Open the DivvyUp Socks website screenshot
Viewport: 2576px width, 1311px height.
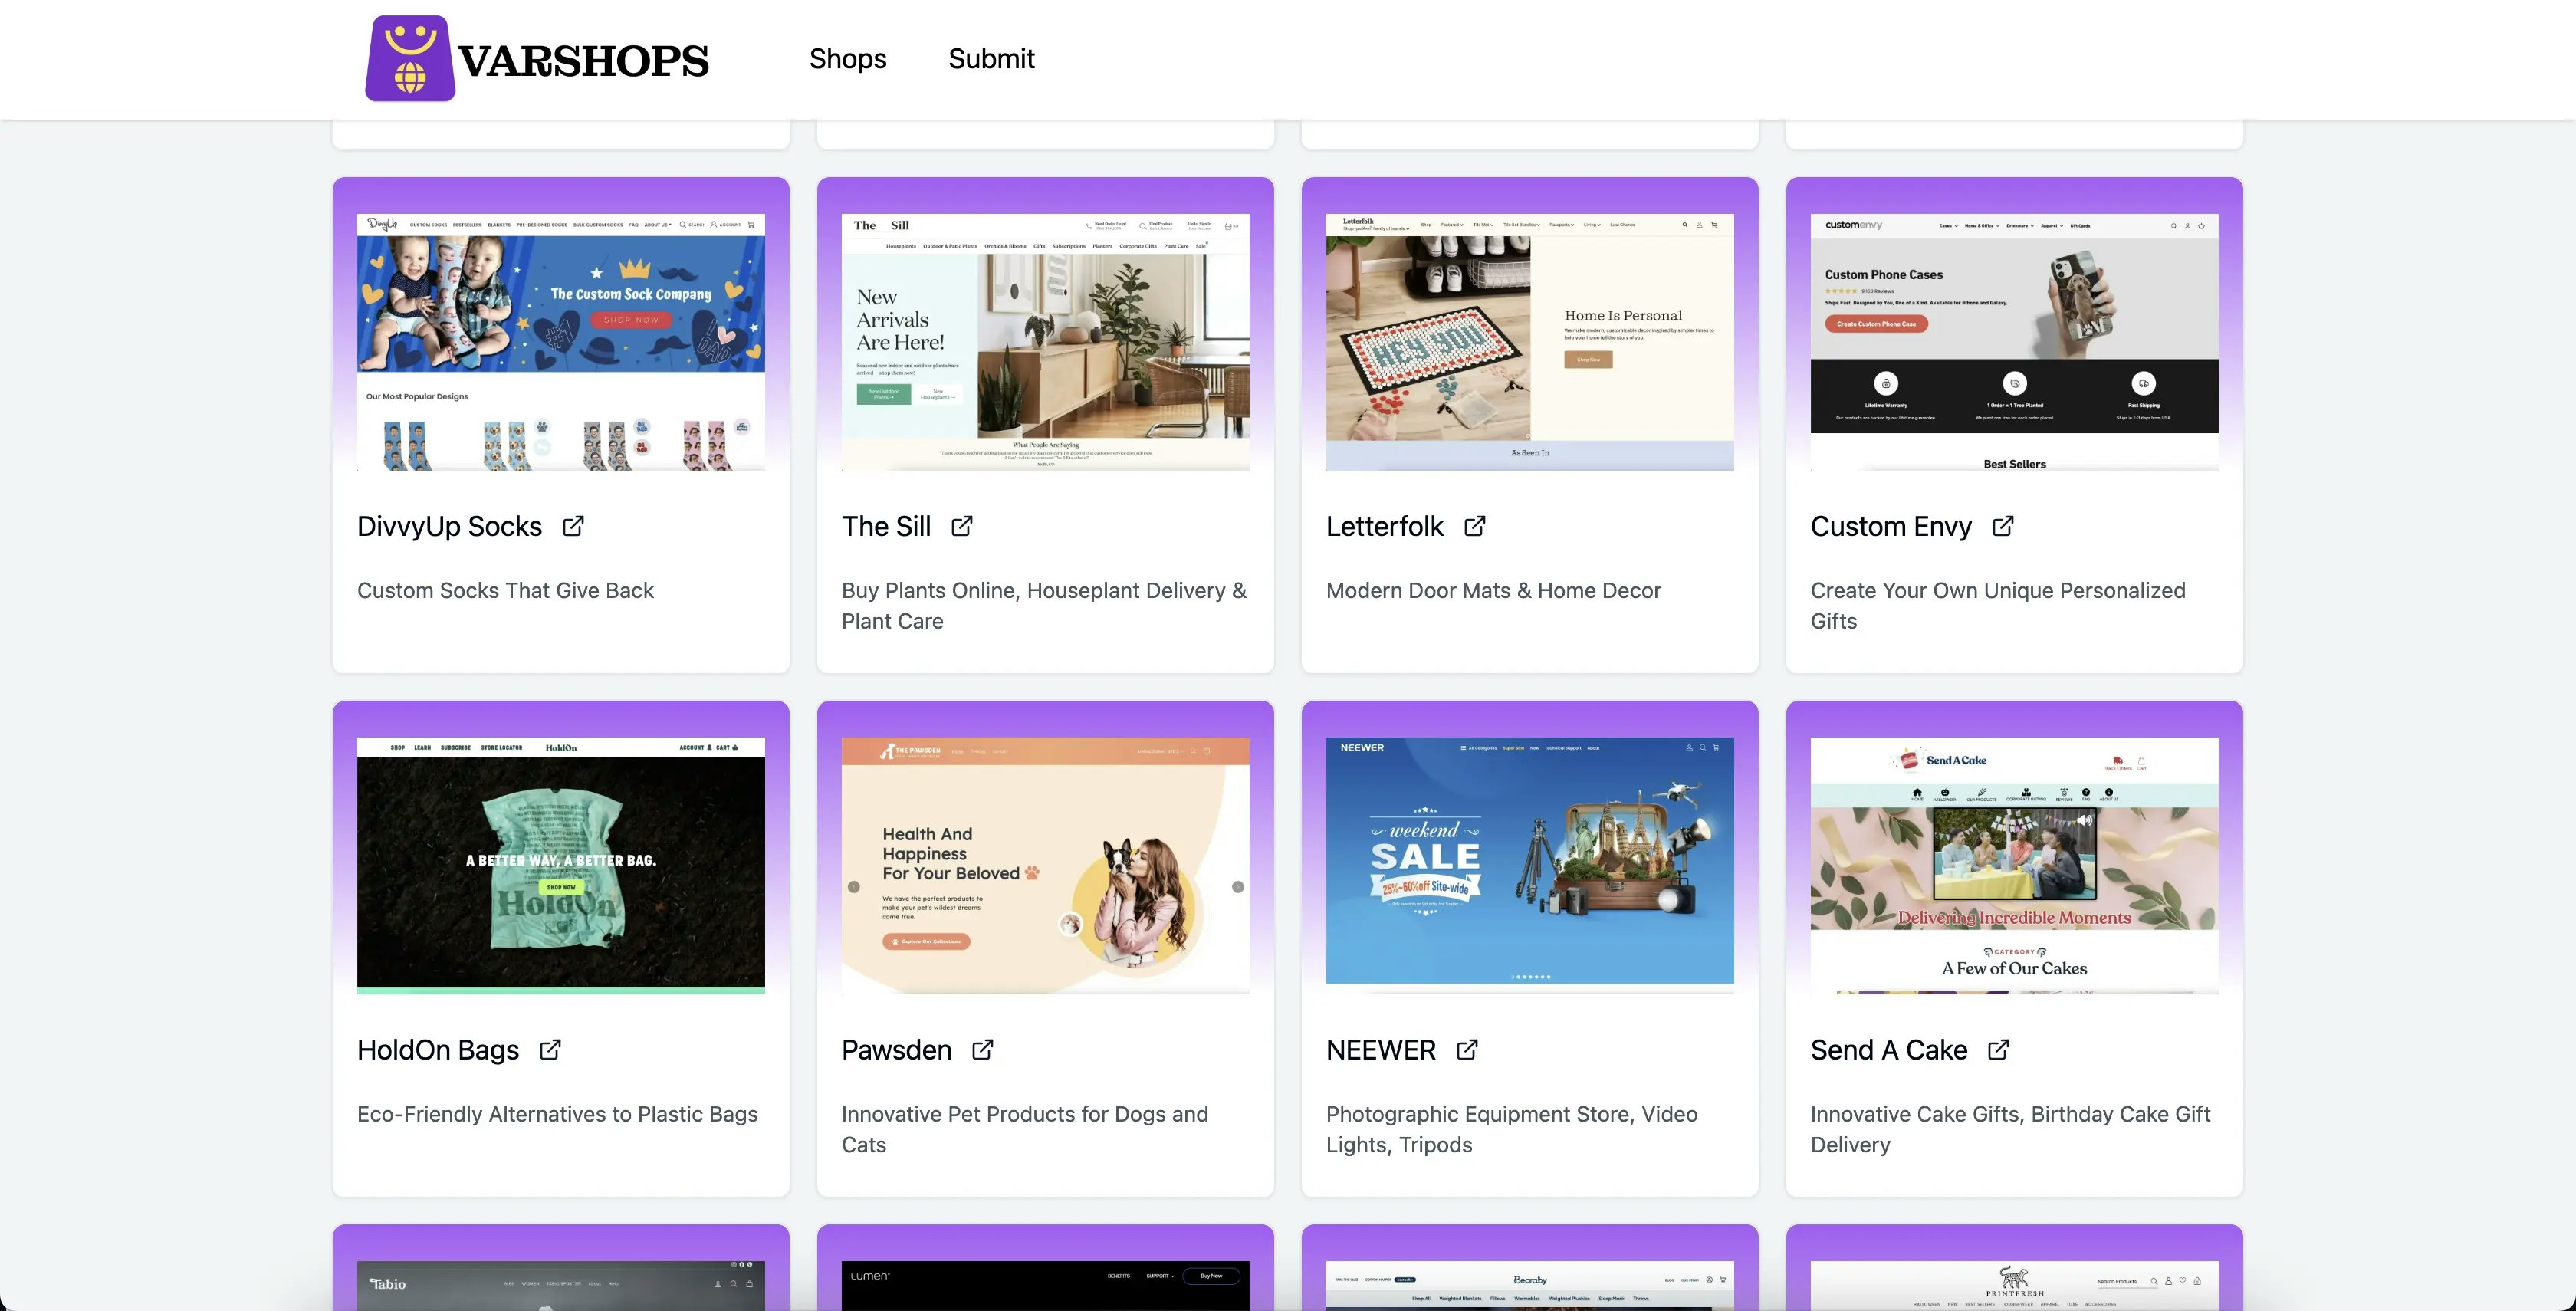click(x=561, y=342)
